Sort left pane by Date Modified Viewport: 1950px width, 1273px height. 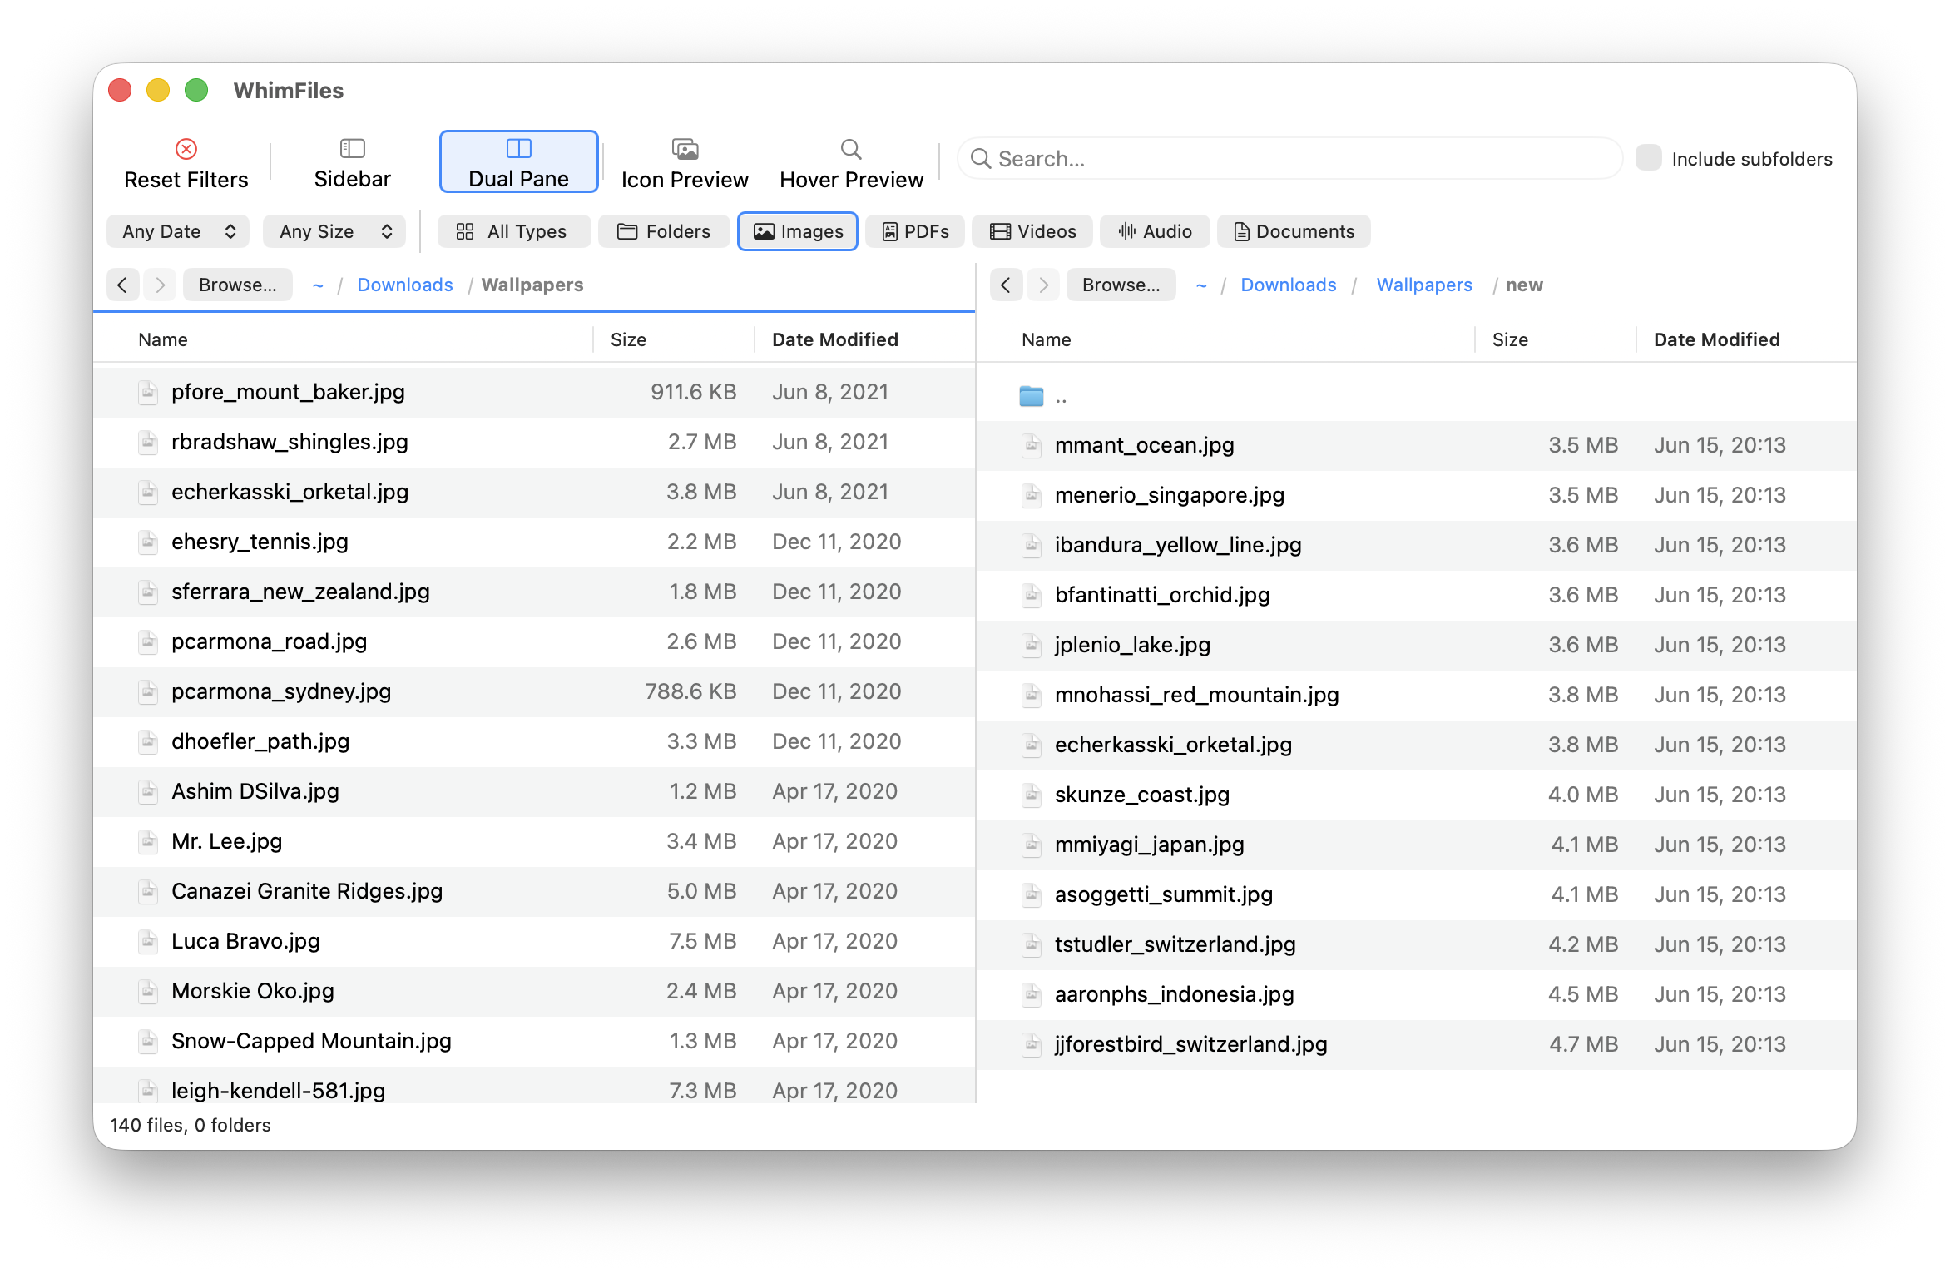click(835, 339)
